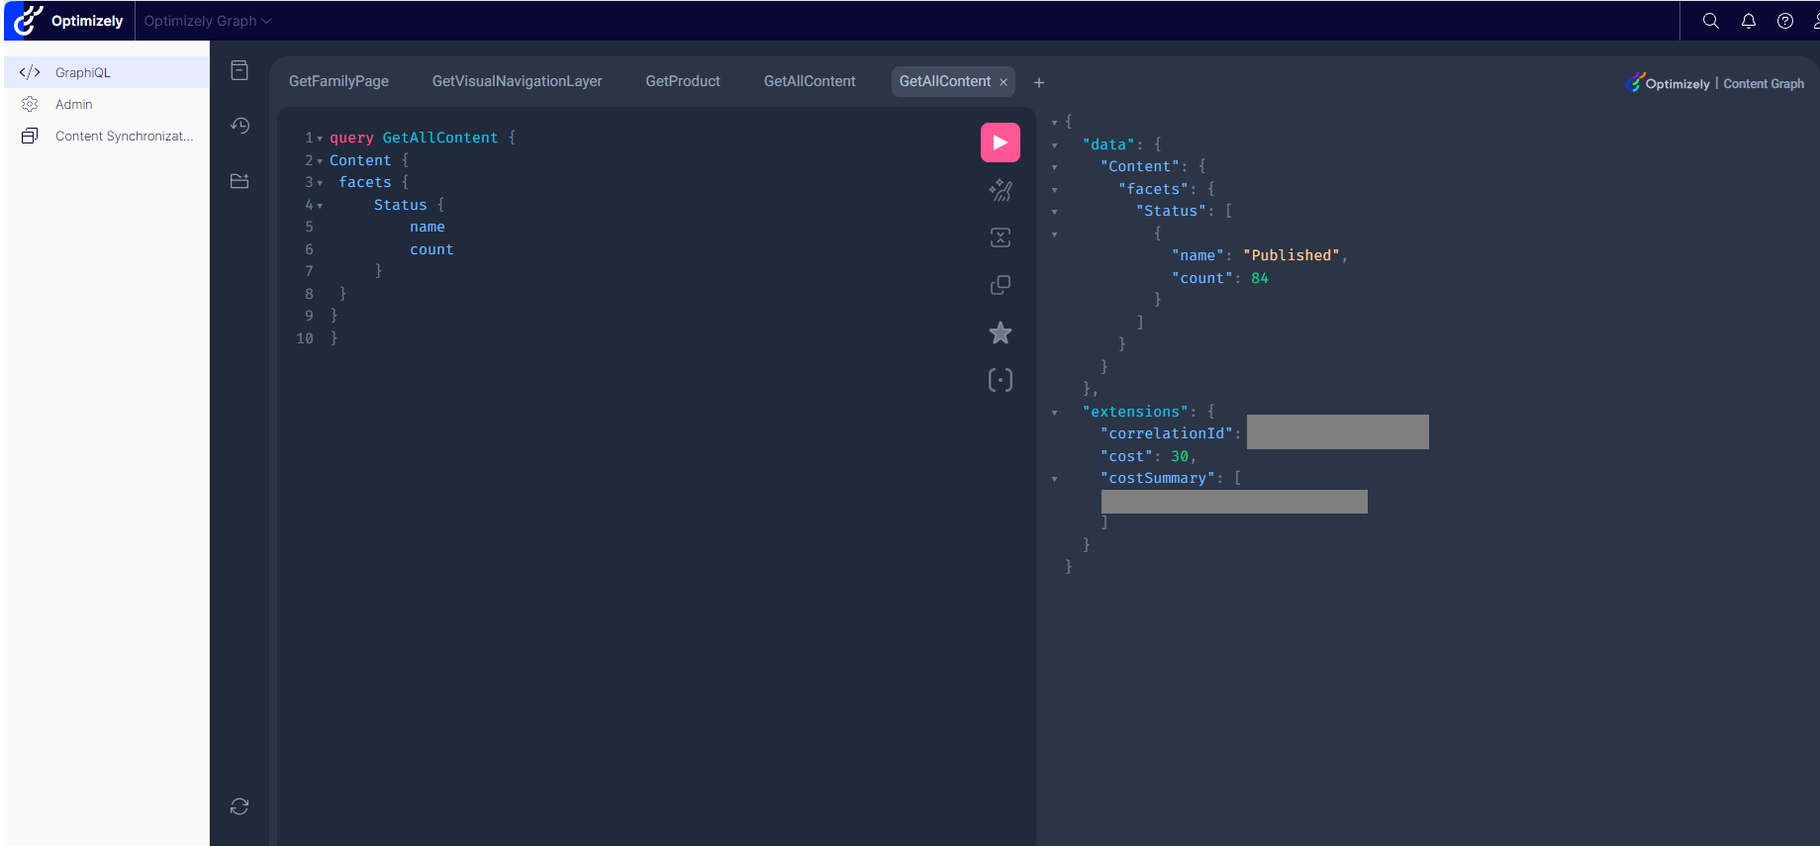Click the Merge fragments icon
This screenshot has height=846, width=1820.
pyautogui.click(x=1000, y=237)
